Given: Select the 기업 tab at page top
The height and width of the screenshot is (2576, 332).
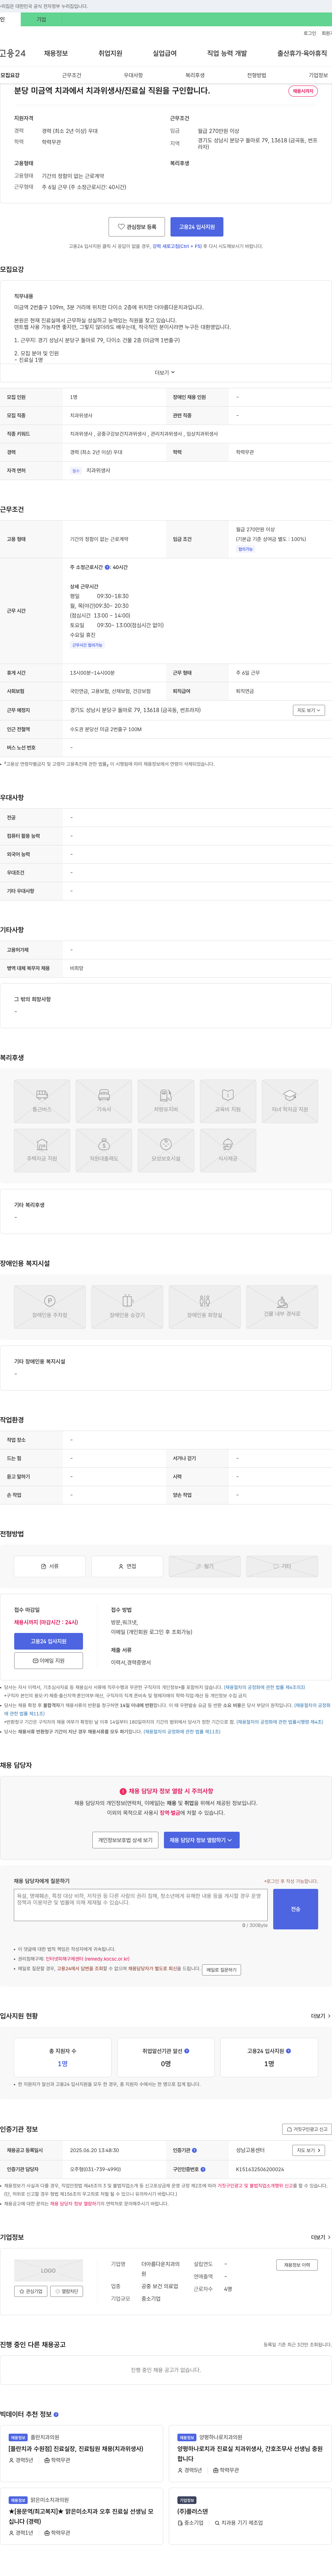Looking at the screenshot, I should (x=41, y=19).
